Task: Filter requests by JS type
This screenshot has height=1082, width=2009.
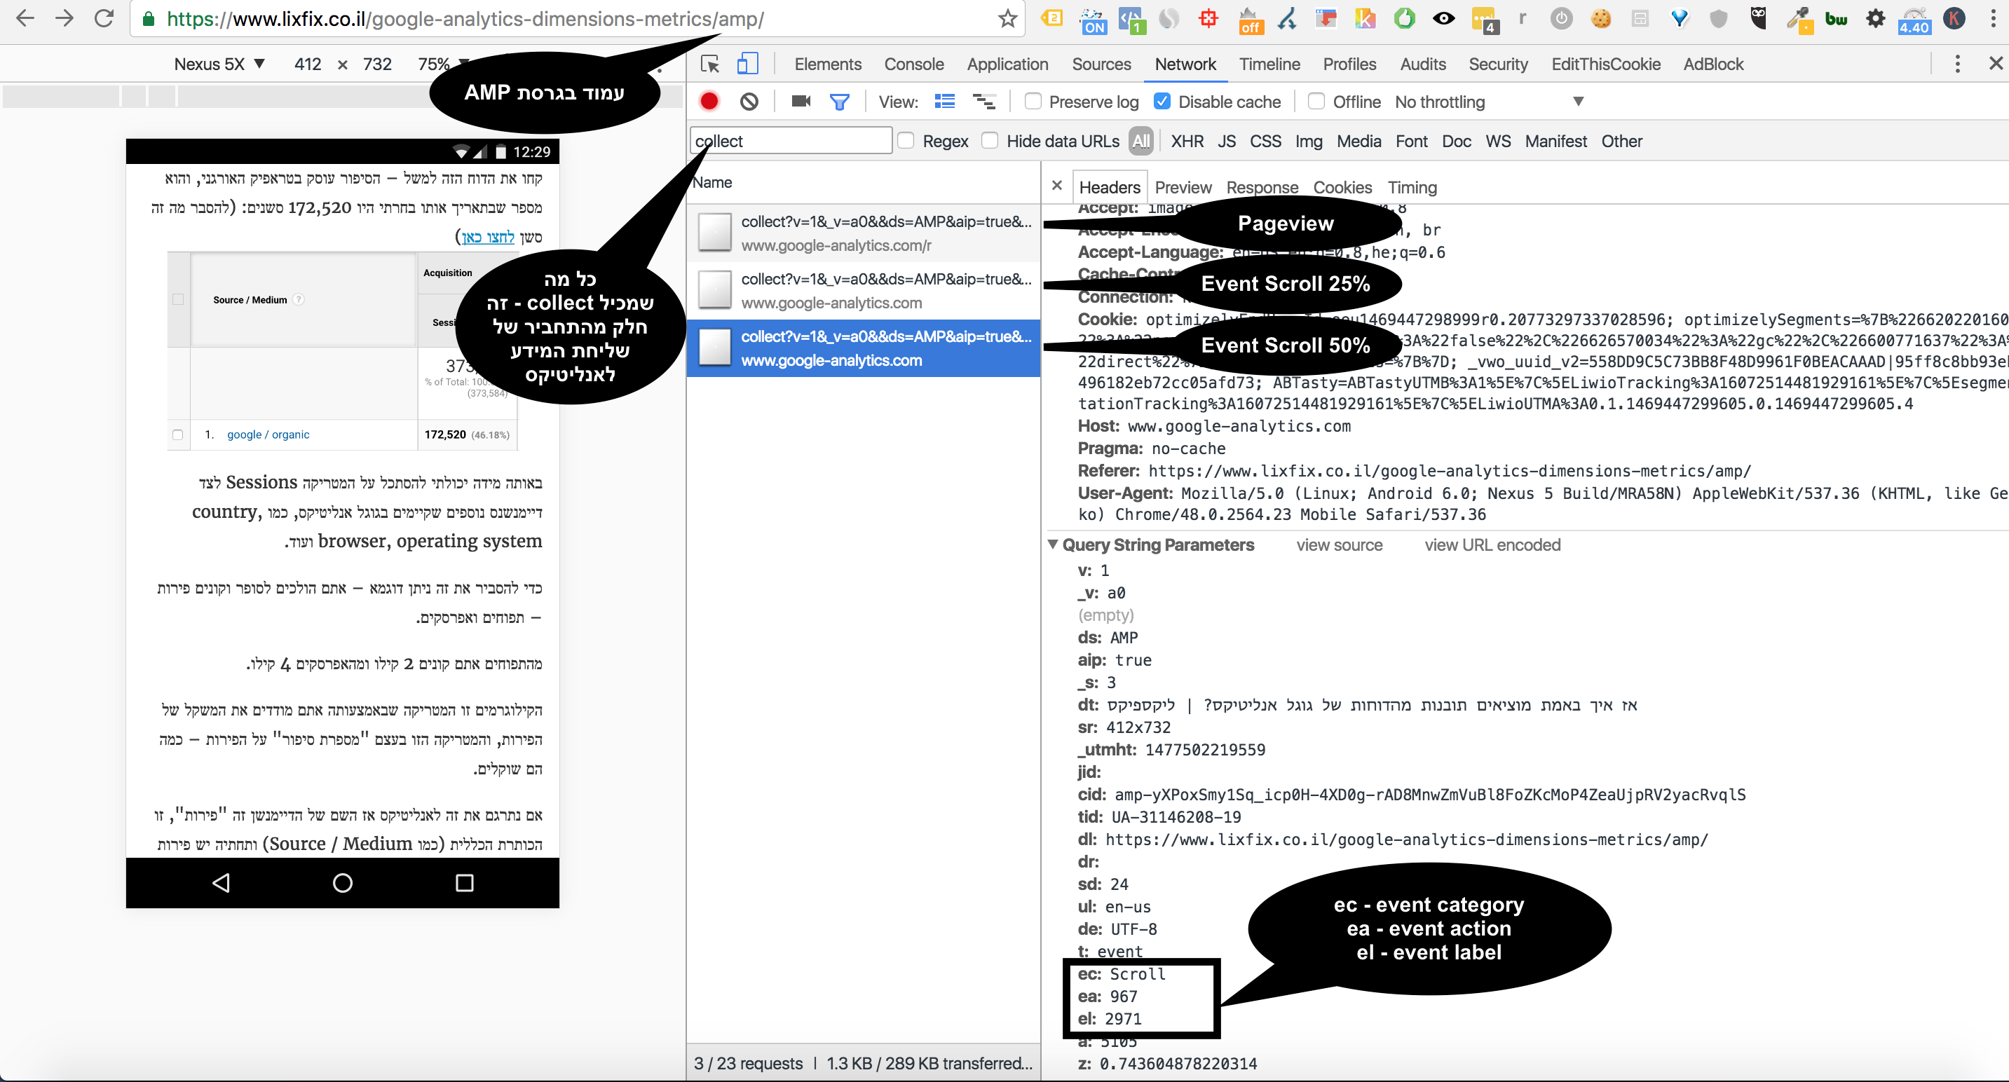Action: click(1226, 141)
